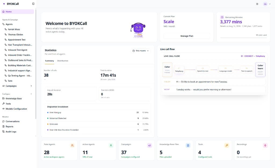Image resolution: width=275 pixels, height=168 pixels.
Task: Collapse the sidebar using the panel icon
Action: pyautogui.click(x=33, y=4)
